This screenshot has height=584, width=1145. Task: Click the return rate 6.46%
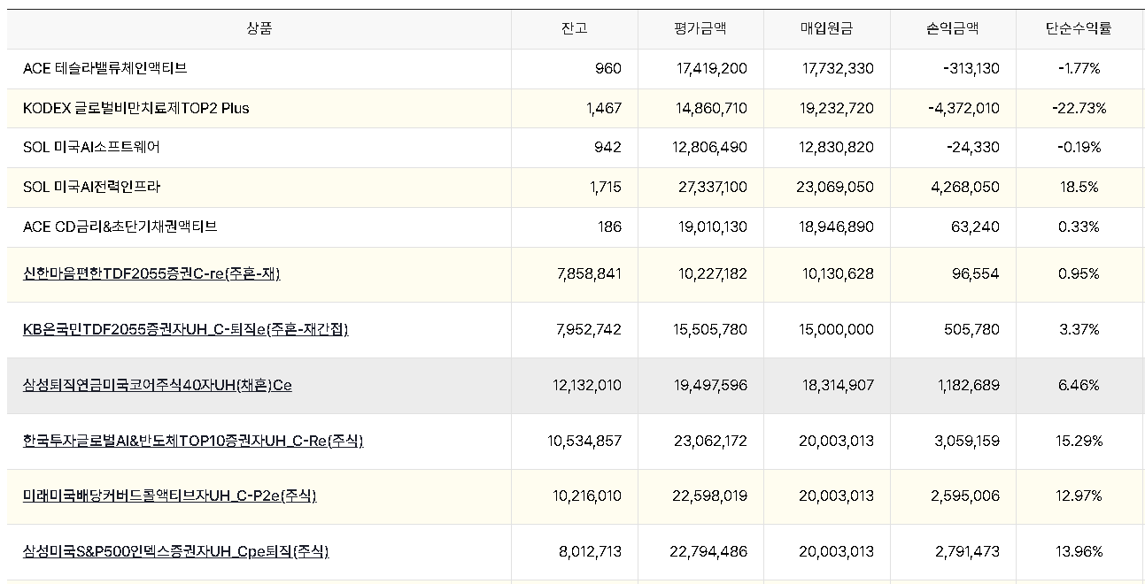1079,386
